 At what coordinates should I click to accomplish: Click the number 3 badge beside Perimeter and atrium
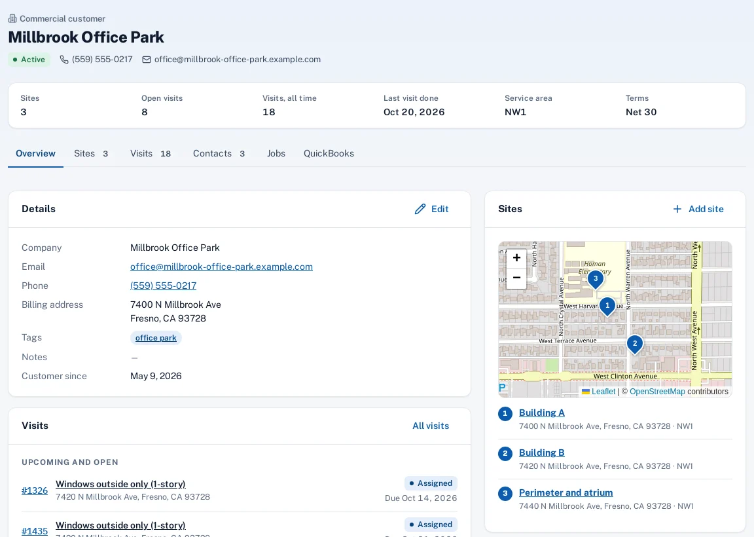[x=505, y=493]
